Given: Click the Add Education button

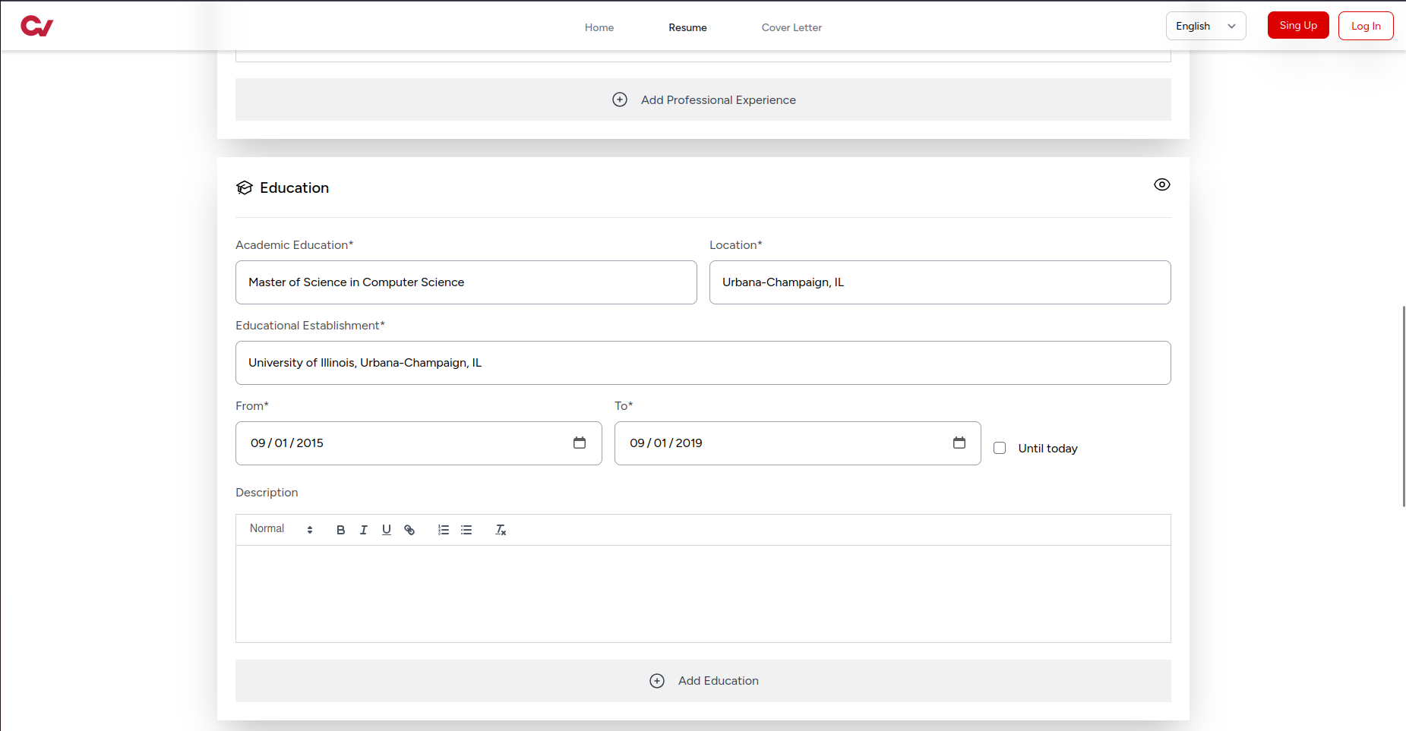Looking at the screenshot, I should coord(703,681).
